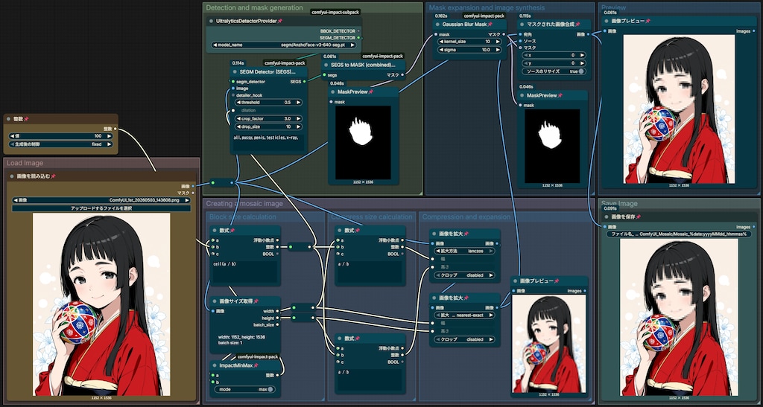Open the 拡大方法 lanczos dropdown
Viewport: 763px width, 407px height.
(x=464, y=251)
